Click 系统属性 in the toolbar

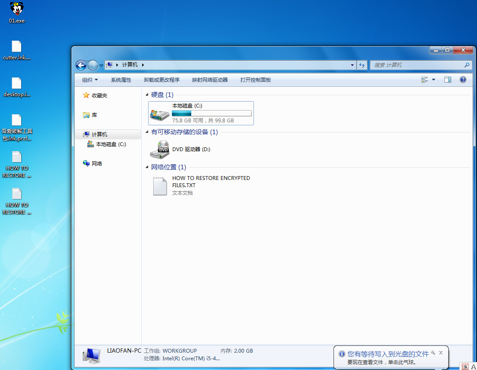click(x=121, y=80)
